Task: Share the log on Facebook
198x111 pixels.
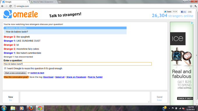Action: click(x=76, y=77)
